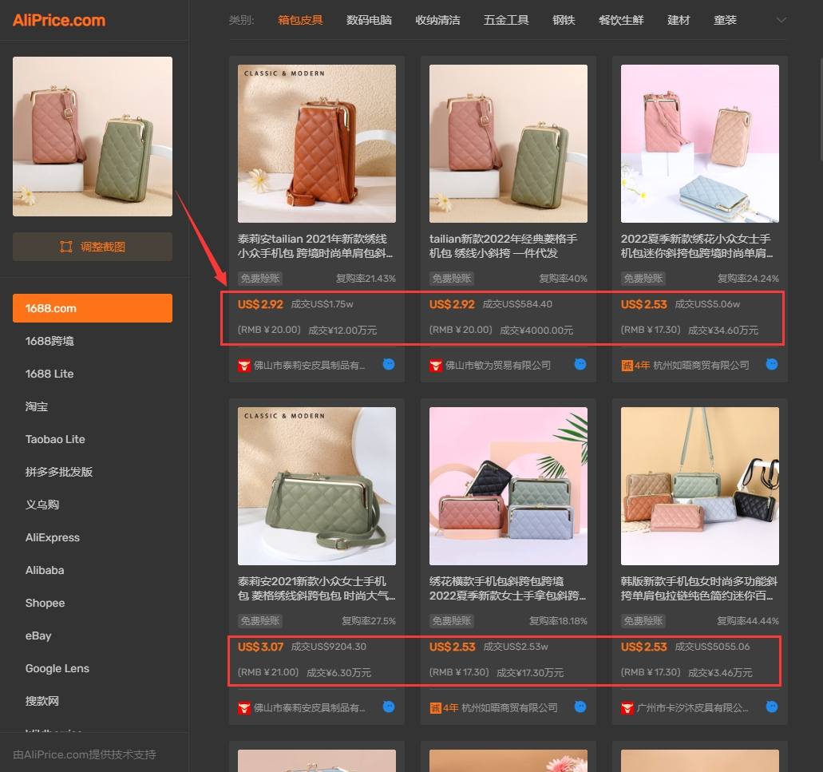
Task: Choose the 童装 category
Action: [725, 20]
